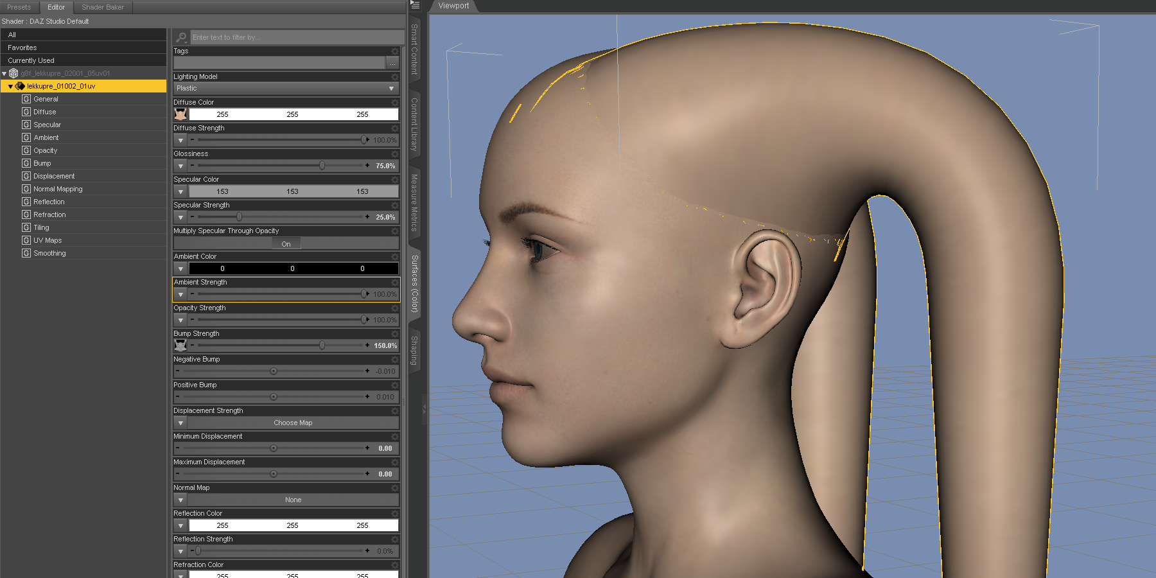The image size is (1156, 578).
Task: Click the pane options menu icon
Action: coord(415,5)
